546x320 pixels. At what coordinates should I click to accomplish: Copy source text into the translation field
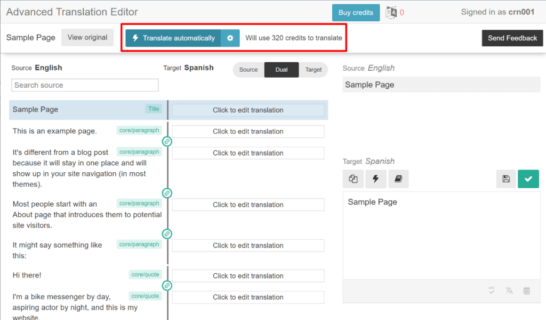point(353,179)
